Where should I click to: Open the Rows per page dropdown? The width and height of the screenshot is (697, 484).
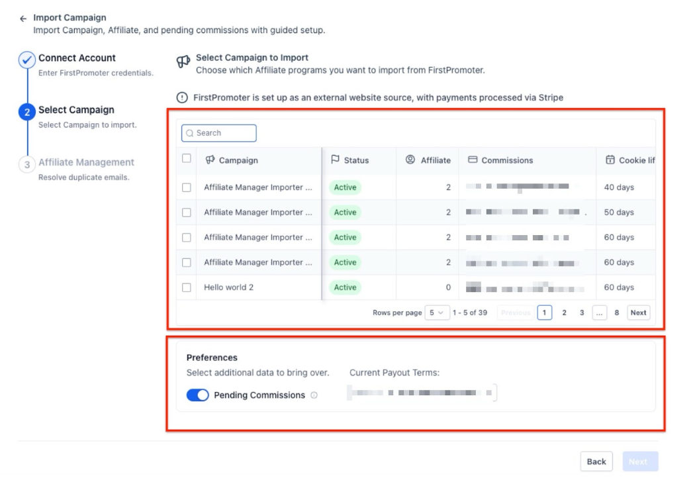(437, 313)
